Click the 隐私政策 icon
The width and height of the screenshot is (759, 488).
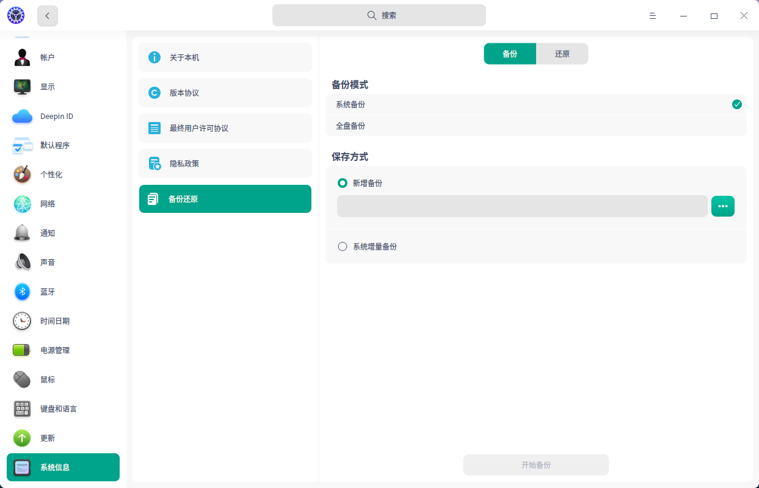154,163
